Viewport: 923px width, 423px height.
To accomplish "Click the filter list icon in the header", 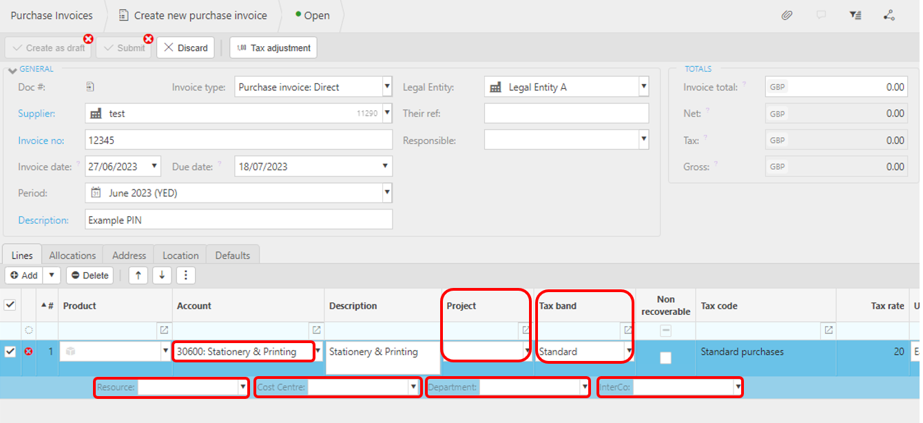I will 855,14.
